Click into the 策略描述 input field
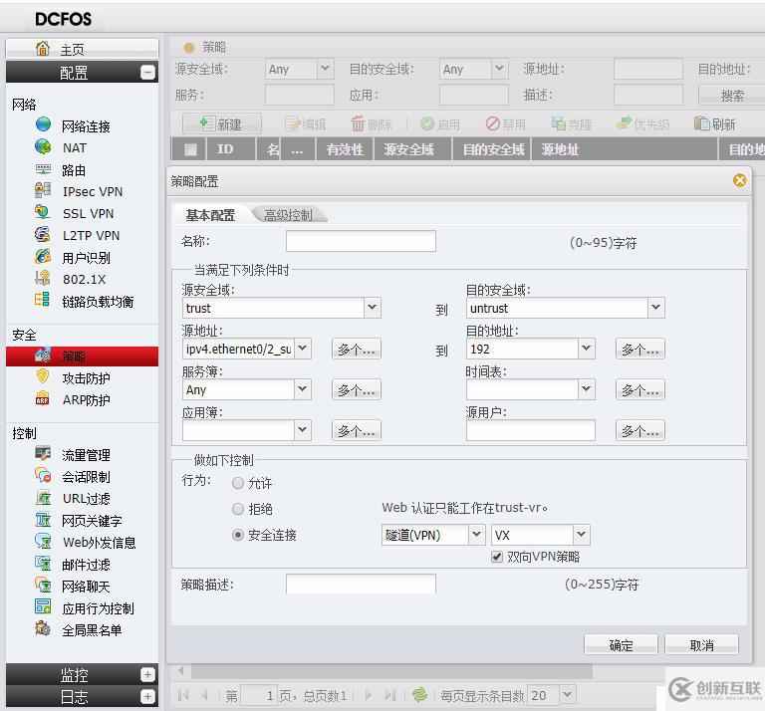Screen dimensions: 765x711 pyautogui.click(x=361, y=584)
